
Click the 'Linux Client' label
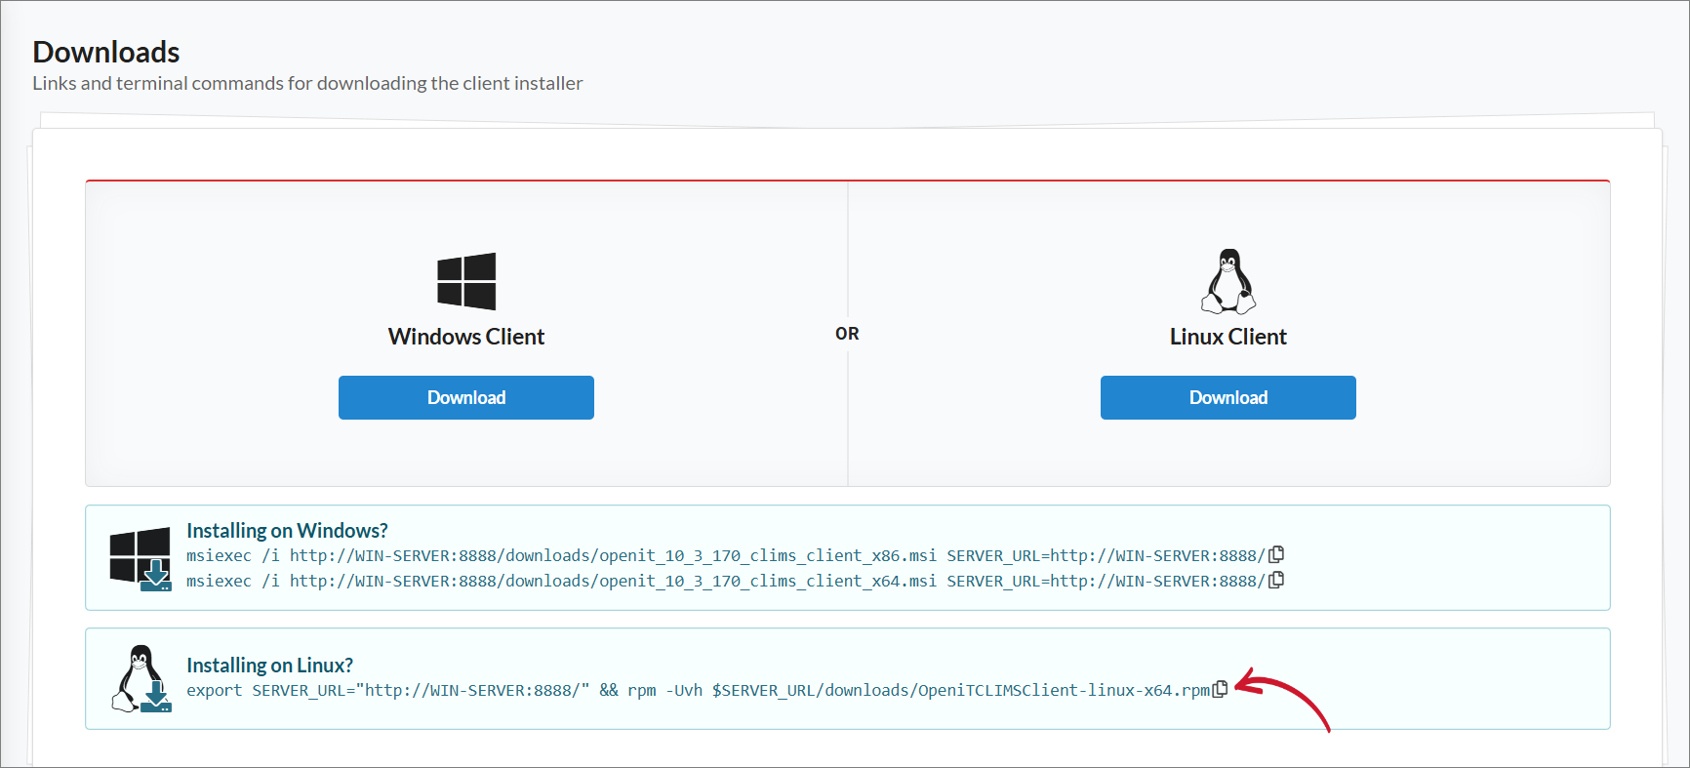click(x=1228, y=337)
